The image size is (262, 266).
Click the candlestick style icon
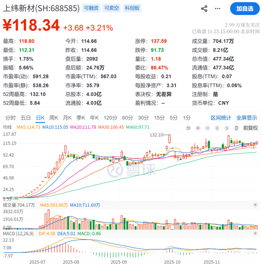point(236,128)
